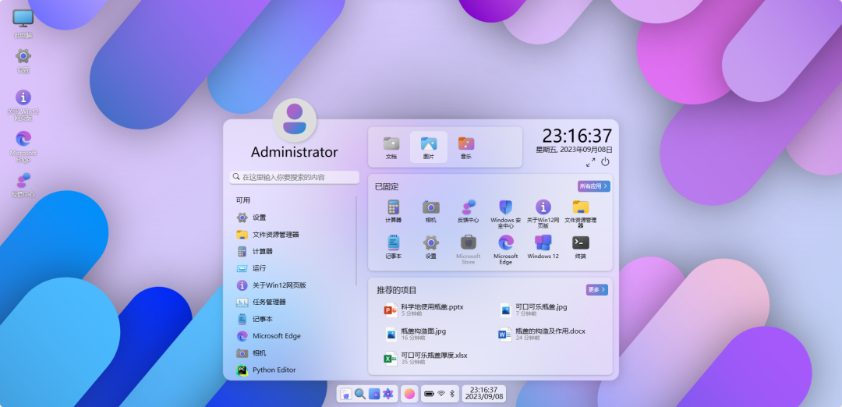Open Windows 安全中心 pinned app
Viewport: 842px width, 407px height.
[506, 214]
